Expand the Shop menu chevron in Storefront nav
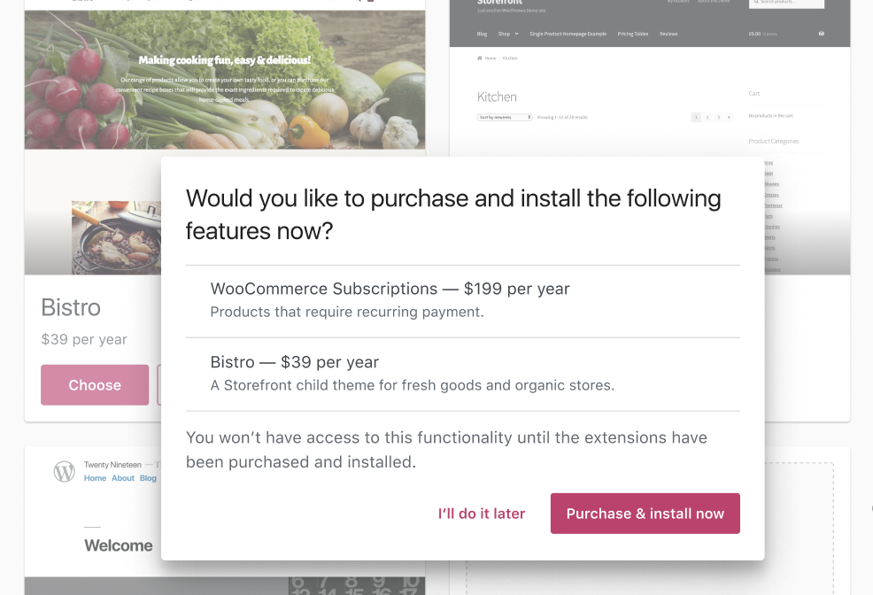 pos(516,32)
